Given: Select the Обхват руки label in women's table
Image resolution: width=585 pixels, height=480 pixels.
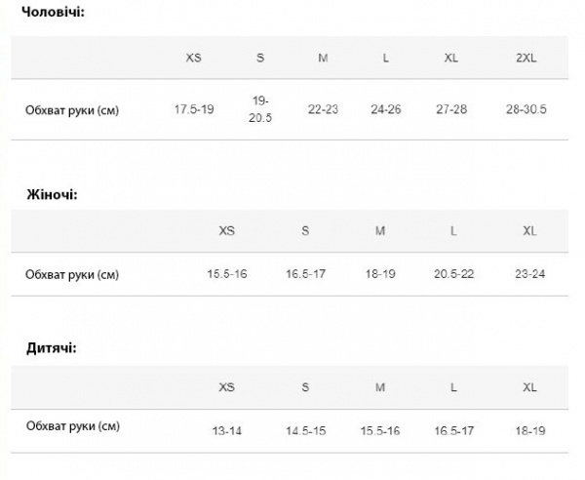Looking at the screenshot, I should (x=72, y=275).
